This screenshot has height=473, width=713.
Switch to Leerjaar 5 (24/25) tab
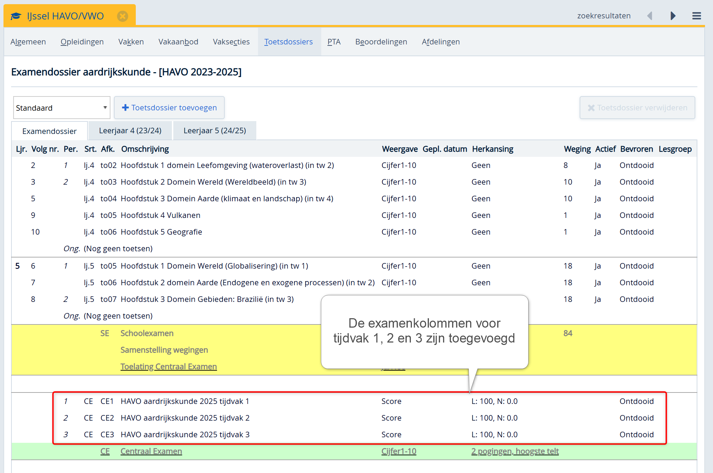(x=214, y=131)
